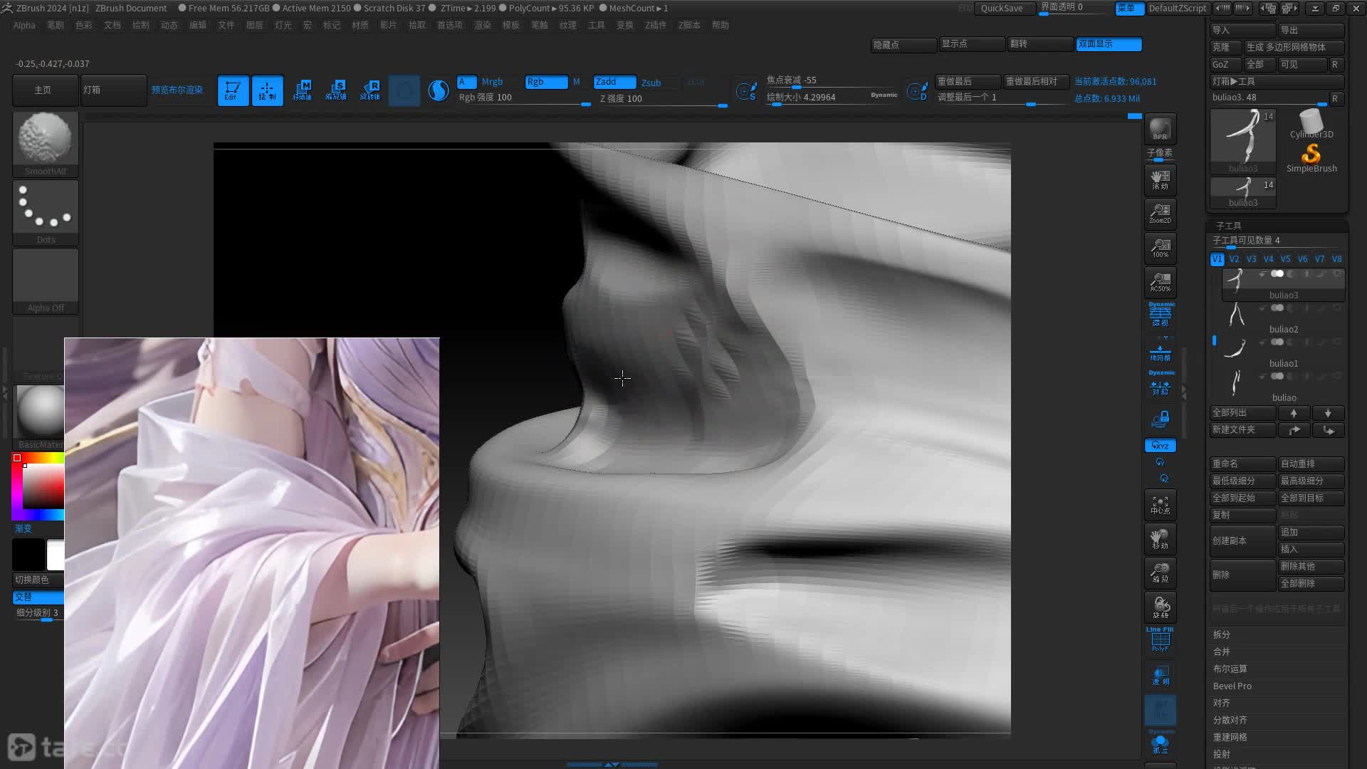Expand the 拆分 (Split) section
1367x769 pixels.
[x=1222, y=634]
